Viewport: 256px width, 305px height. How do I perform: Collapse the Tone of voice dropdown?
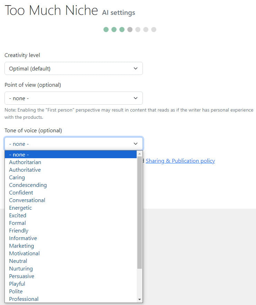click(74, 144)
